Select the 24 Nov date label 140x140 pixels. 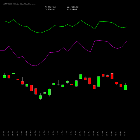click(x=89, y=133)
